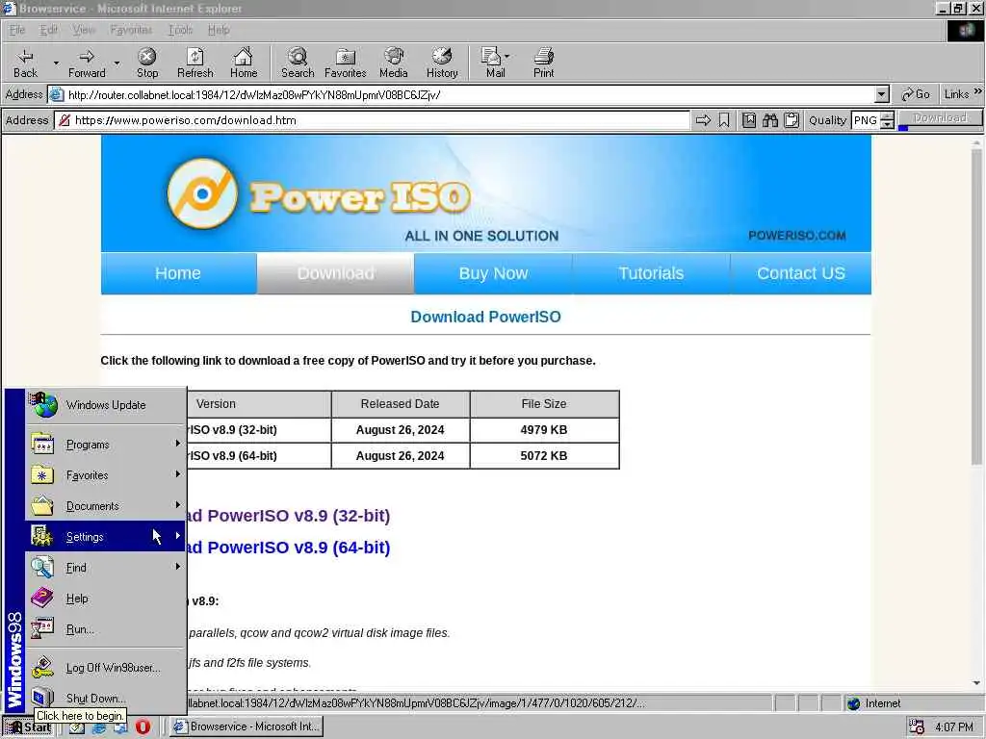Open the Favorites toolbar icon
Screen dimensions: 986x739
(x=346, y=63)
